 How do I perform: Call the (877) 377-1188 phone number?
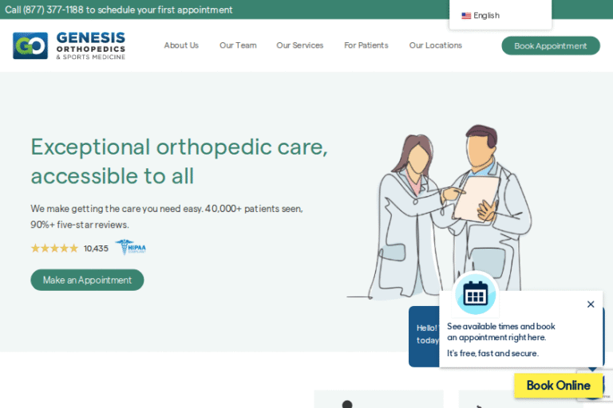tap(53, 10)
